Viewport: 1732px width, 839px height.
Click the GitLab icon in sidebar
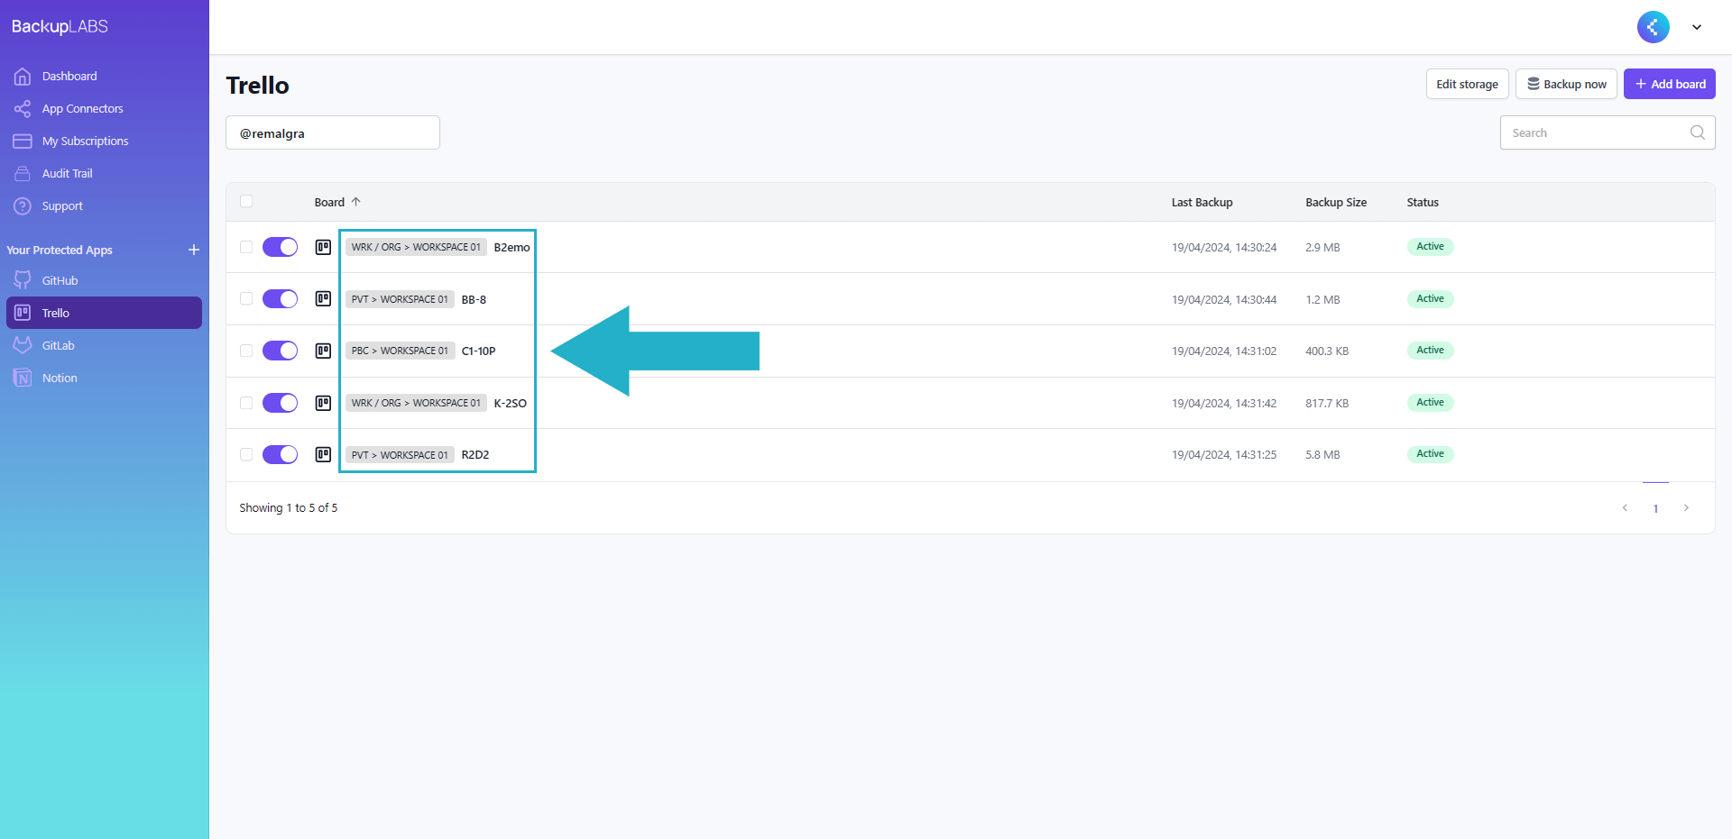pyautogui.click(x=23, y=345)
